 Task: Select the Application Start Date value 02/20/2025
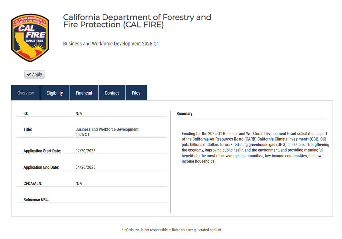85,151
